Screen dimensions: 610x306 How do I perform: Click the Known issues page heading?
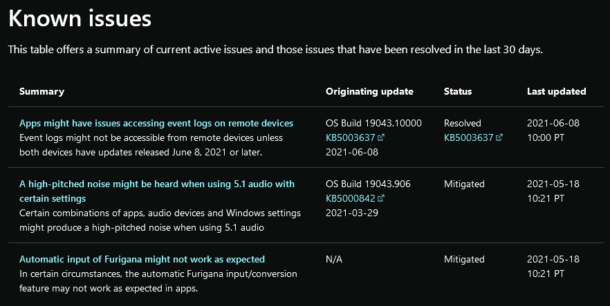pyautogui.click(x=80, y=18)
